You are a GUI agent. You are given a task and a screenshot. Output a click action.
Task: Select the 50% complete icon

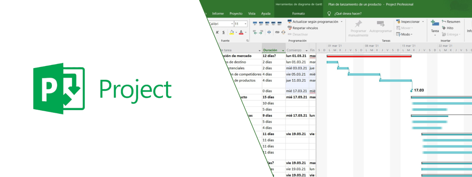tap(267, 23)
